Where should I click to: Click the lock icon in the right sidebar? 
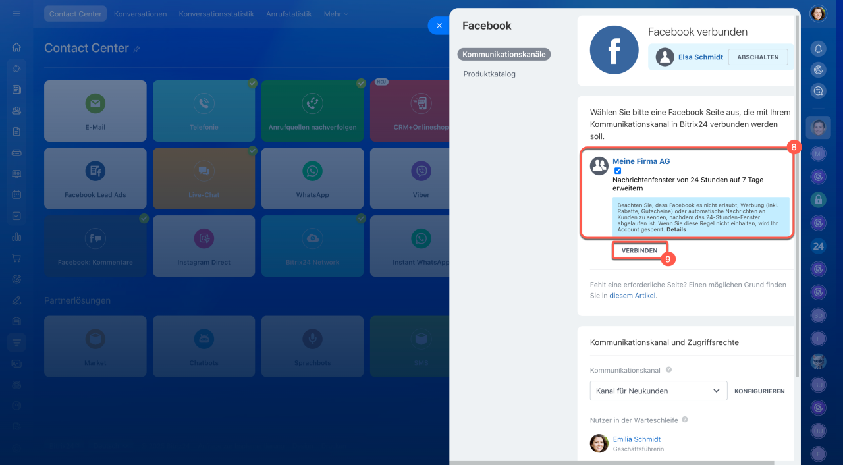click(x=818, y=200)
